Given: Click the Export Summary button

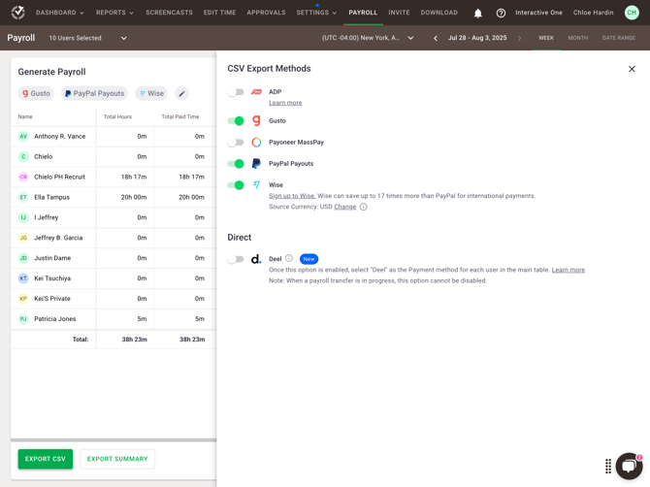Looking at the screenshot, I should (117, 459).
